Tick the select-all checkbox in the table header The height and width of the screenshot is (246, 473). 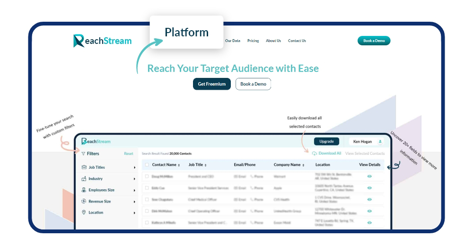[x=147, y=165]
